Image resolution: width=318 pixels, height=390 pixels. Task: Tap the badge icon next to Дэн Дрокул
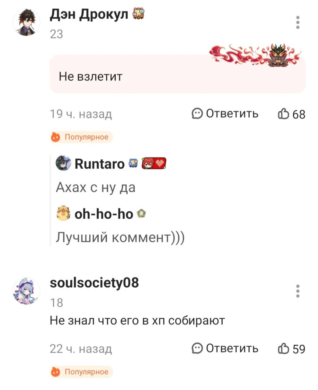tap(139, 14)
